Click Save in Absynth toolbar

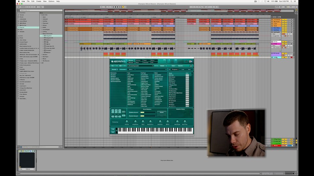tap(173, 66)
